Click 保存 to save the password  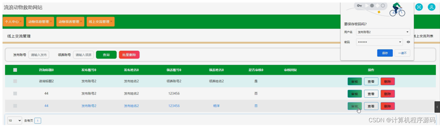pos(385,53)
